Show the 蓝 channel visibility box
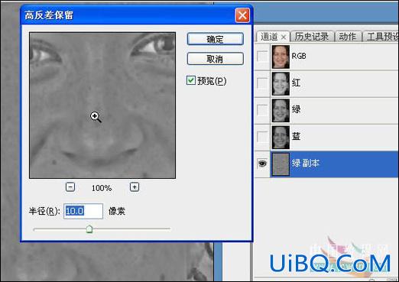Viewport: 399px width, 282px height. [262, 137]
